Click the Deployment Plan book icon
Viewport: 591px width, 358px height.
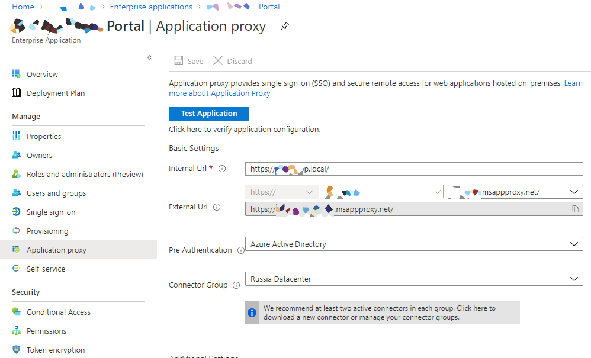tap(16, 92)
